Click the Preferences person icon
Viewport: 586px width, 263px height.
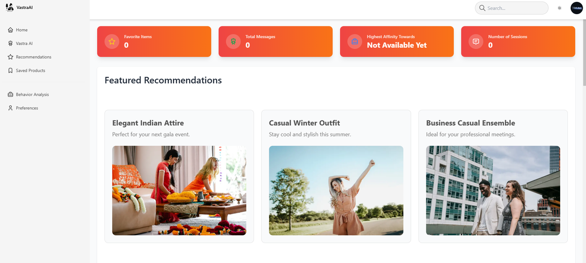[x=10, y=108]
